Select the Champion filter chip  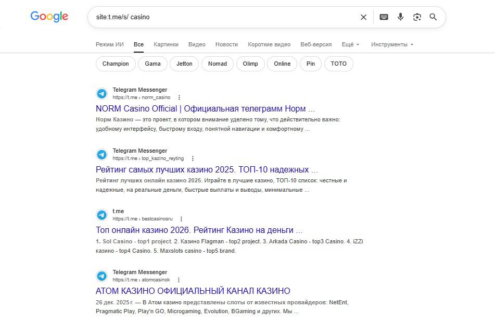pyautogui.click(x=116, y=64)
